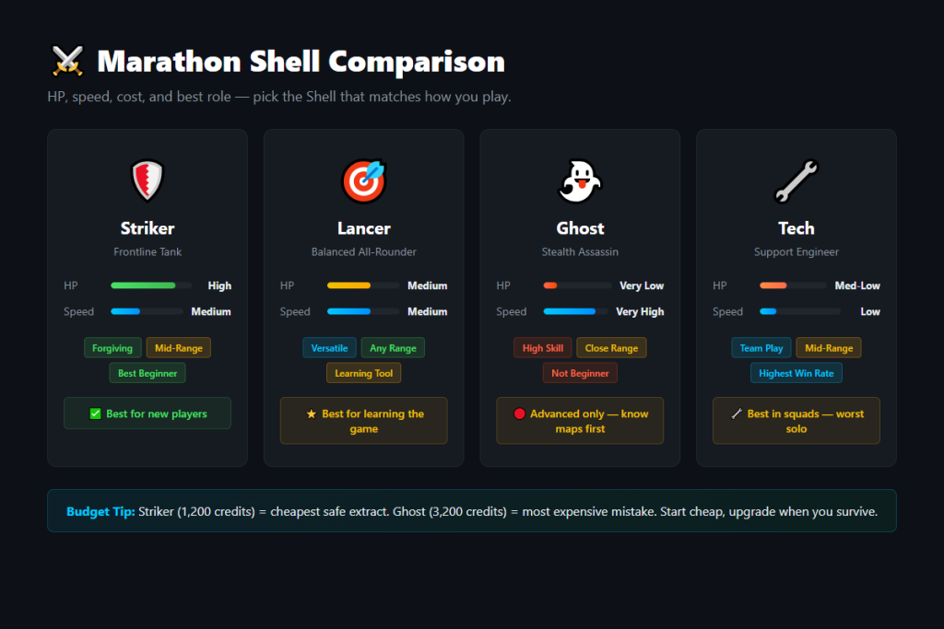This screenshot has width=944, height=629.
Task: Click the small wrench icon in Tech verdict
Action: point(737,414)
